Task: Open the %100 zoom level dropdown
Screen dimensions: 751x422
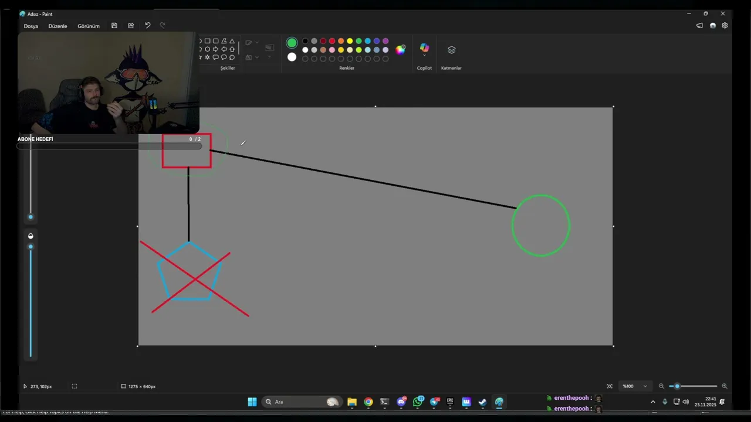Action: (634, 386)
